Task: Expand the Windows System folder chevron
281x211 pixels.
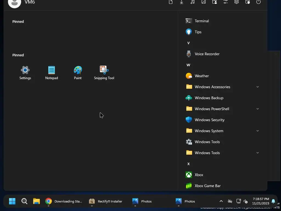Action: click(257, 131)
